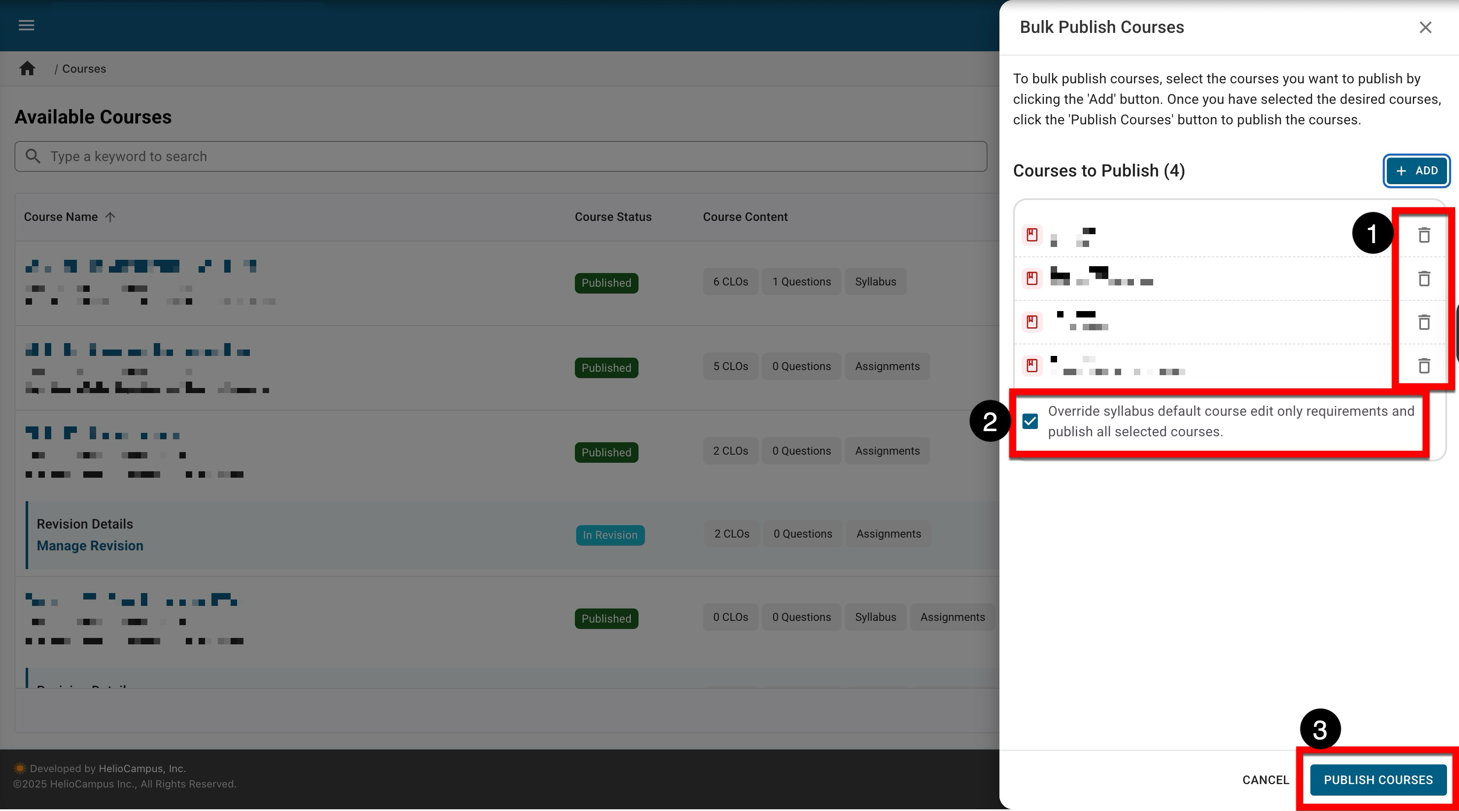Click the keyword search field
Viewport: 1459px width, 811px height.
tap(510, 156)
